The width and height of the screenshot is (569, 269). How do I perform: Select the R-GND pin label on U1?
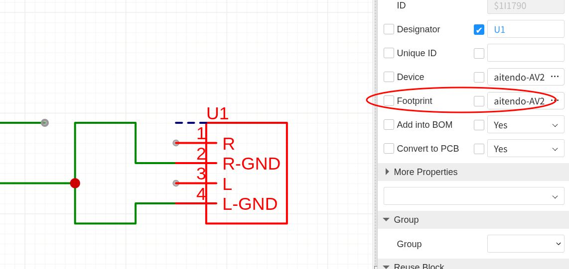point(252,164)
